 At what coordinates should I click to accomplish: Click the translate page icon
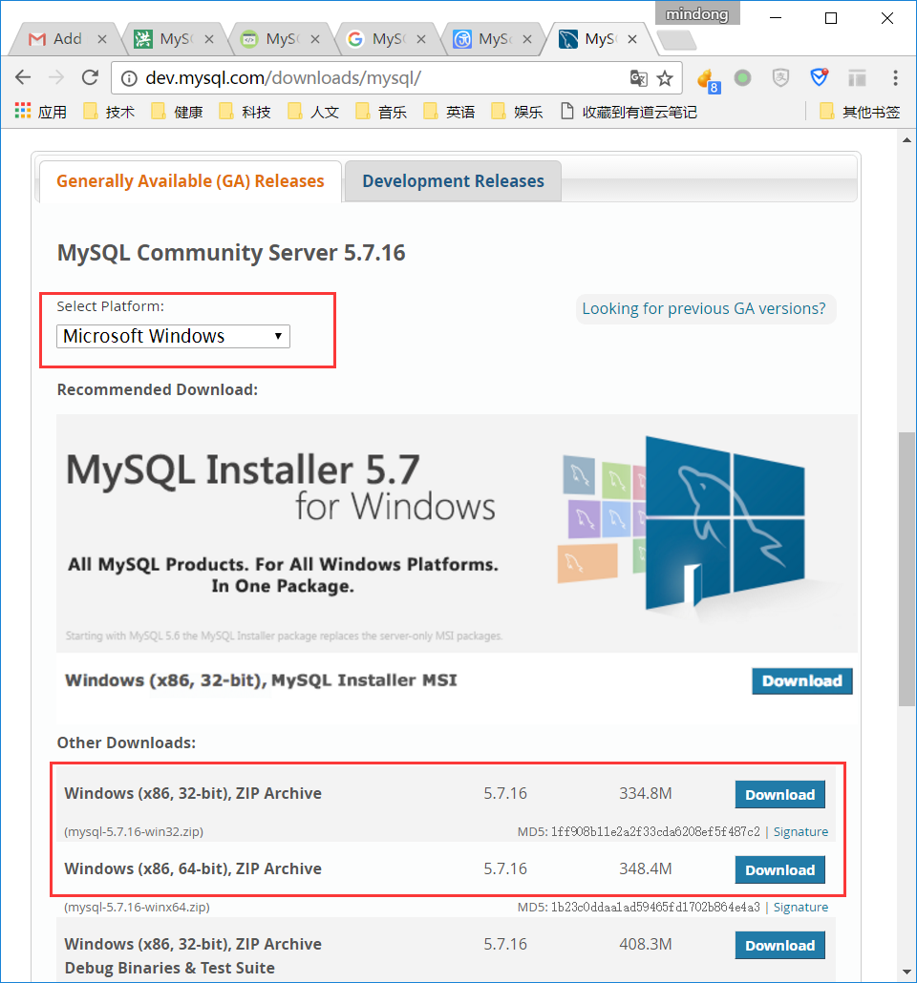pos(638,78)
